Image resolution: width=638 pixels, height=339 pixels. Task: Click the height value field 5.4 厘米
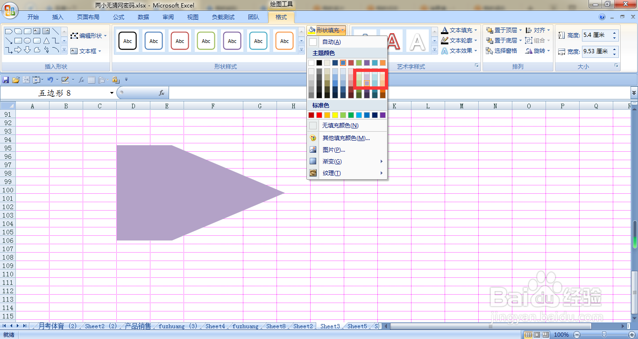pos(596,35)
